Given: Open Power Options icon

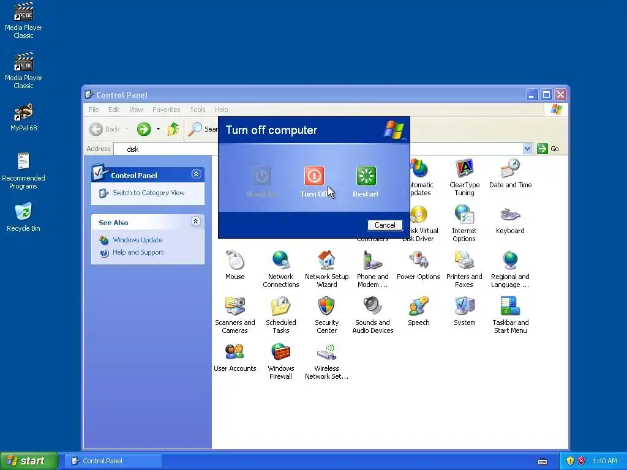Looking at the screenshot, I should [418, 266].
